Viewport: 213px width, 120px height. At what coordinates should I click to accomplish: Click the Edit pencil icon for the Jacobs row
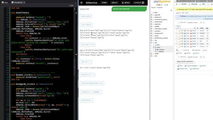click(x=179, y=31)
